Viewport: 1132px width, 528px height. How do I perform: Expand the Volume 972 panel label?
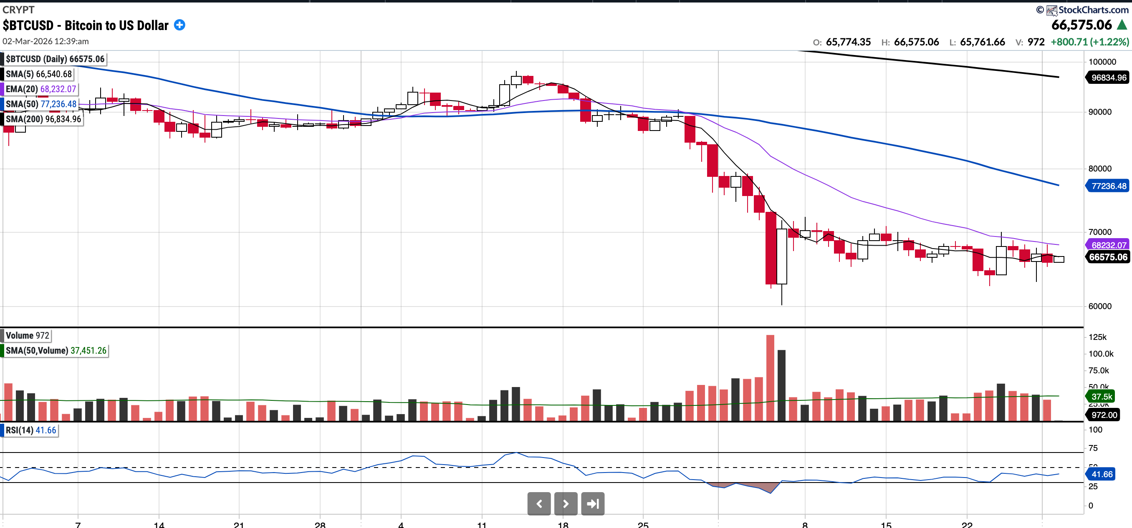pos(27,335)
